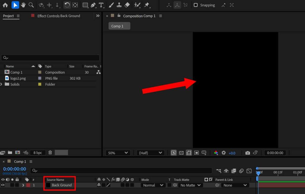The image size is (305, 194).
Task: Select the Brush tool
Action: (x=111, y=5)
